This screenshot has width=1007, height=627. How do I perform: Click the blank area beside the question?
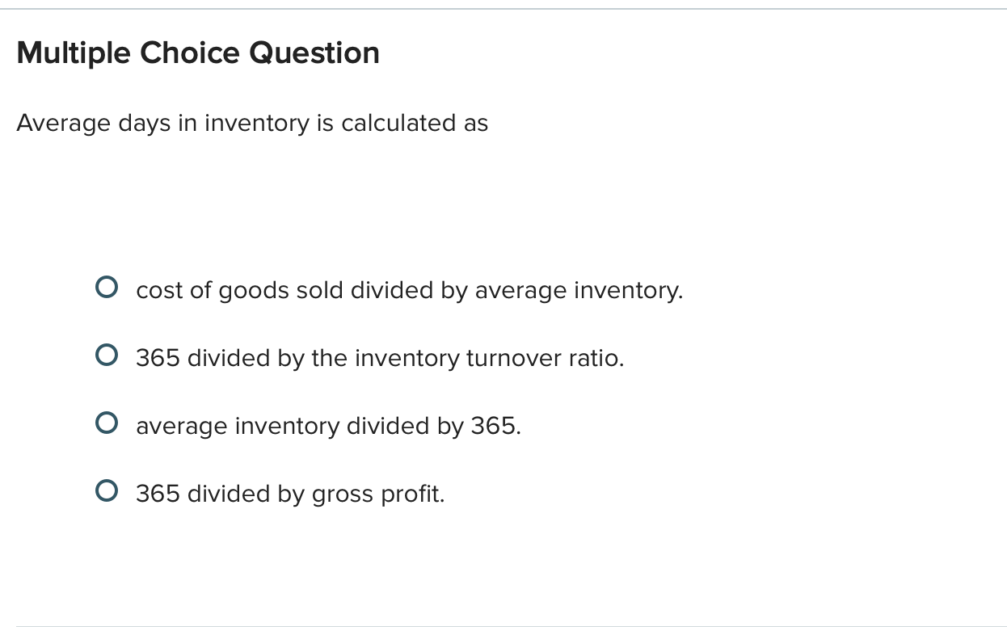click(x=727, y=124)
